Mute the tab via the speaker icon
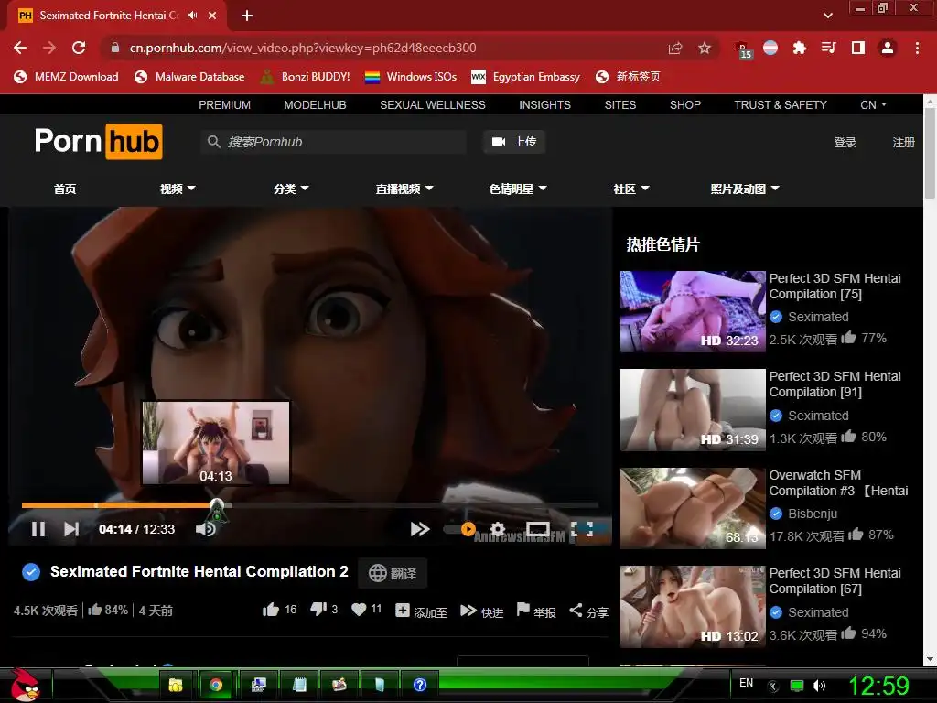 (192, 16)
